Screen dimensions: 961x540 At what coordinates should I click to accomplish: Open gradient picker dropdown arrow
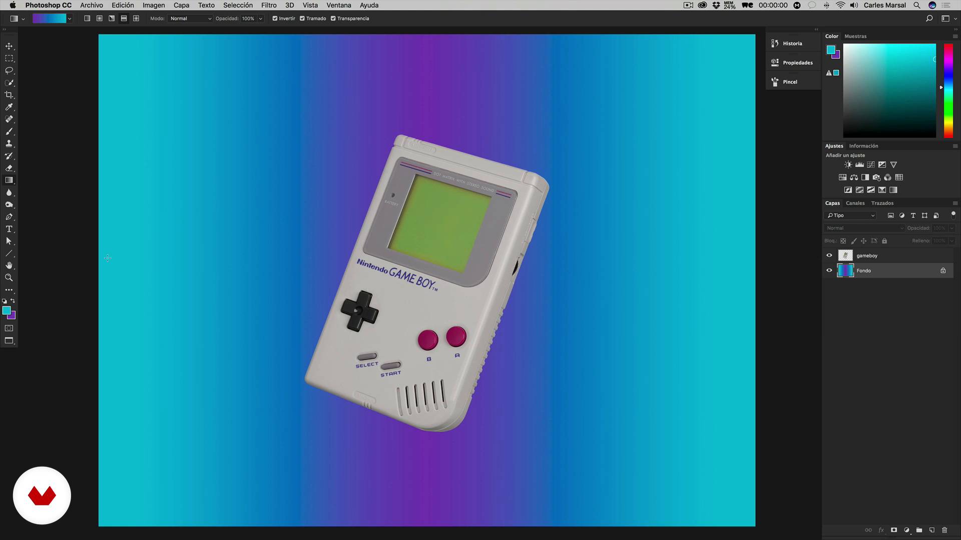point(70,18)
